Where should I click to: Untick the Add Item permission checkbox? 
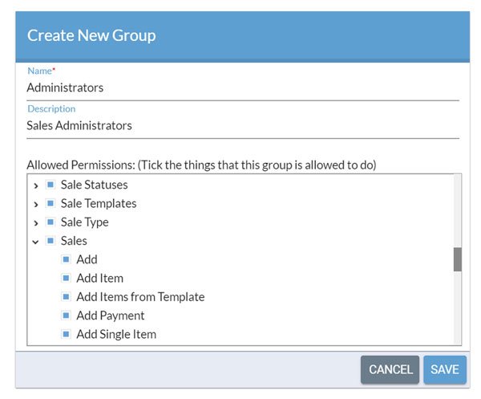point(66,278)
